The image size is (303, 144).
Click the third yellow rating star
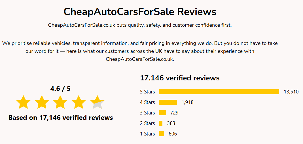60,102
